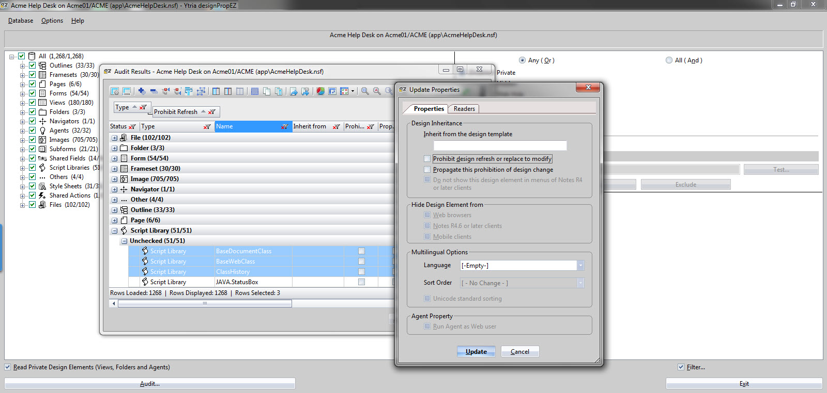The height and width of the screenshot is (393, 827).
Task: Collapse the All (1,268/1,268) tree root
Action: pyautogui.click(x=12, y=56)
